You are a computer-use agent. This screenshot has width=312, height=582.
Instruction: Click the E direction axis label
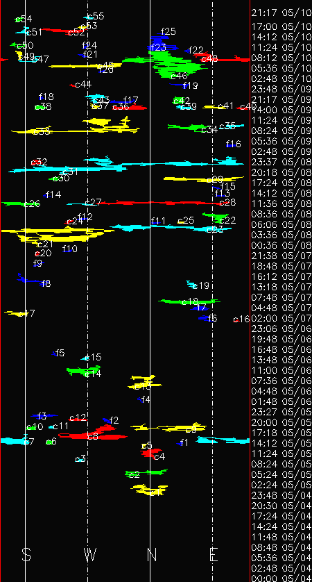tap(214, 555)
